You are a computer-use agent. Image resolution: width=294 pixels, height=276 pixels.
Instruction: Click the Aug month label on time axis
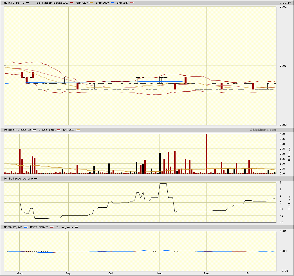(x=20, y=273)
